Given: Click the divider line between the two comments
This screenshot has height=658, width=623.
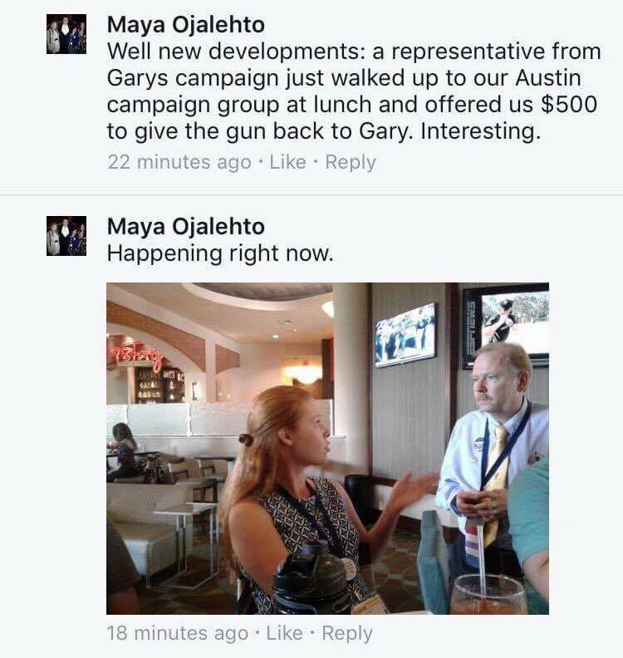Looking at the screenshot, I should point(311,195).
